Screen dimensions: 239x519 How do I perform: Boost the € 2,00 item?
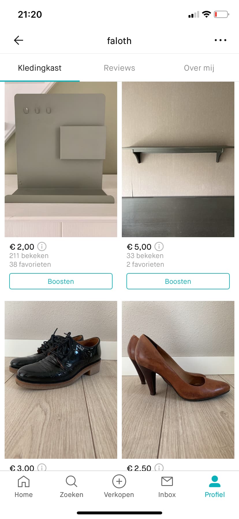[61, 281]
